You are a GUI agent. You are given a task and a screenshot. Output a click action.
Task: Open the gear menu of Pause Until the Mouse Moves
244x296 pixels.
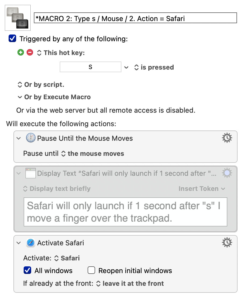[227, 138]
